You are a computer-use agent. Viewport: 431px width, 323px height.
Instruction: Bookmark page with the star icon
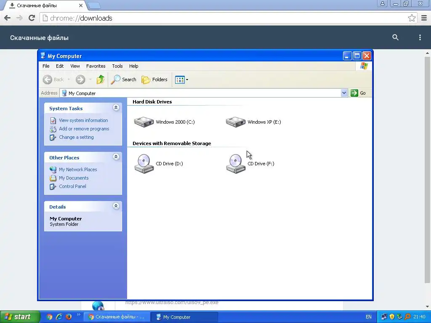(412, 18)
